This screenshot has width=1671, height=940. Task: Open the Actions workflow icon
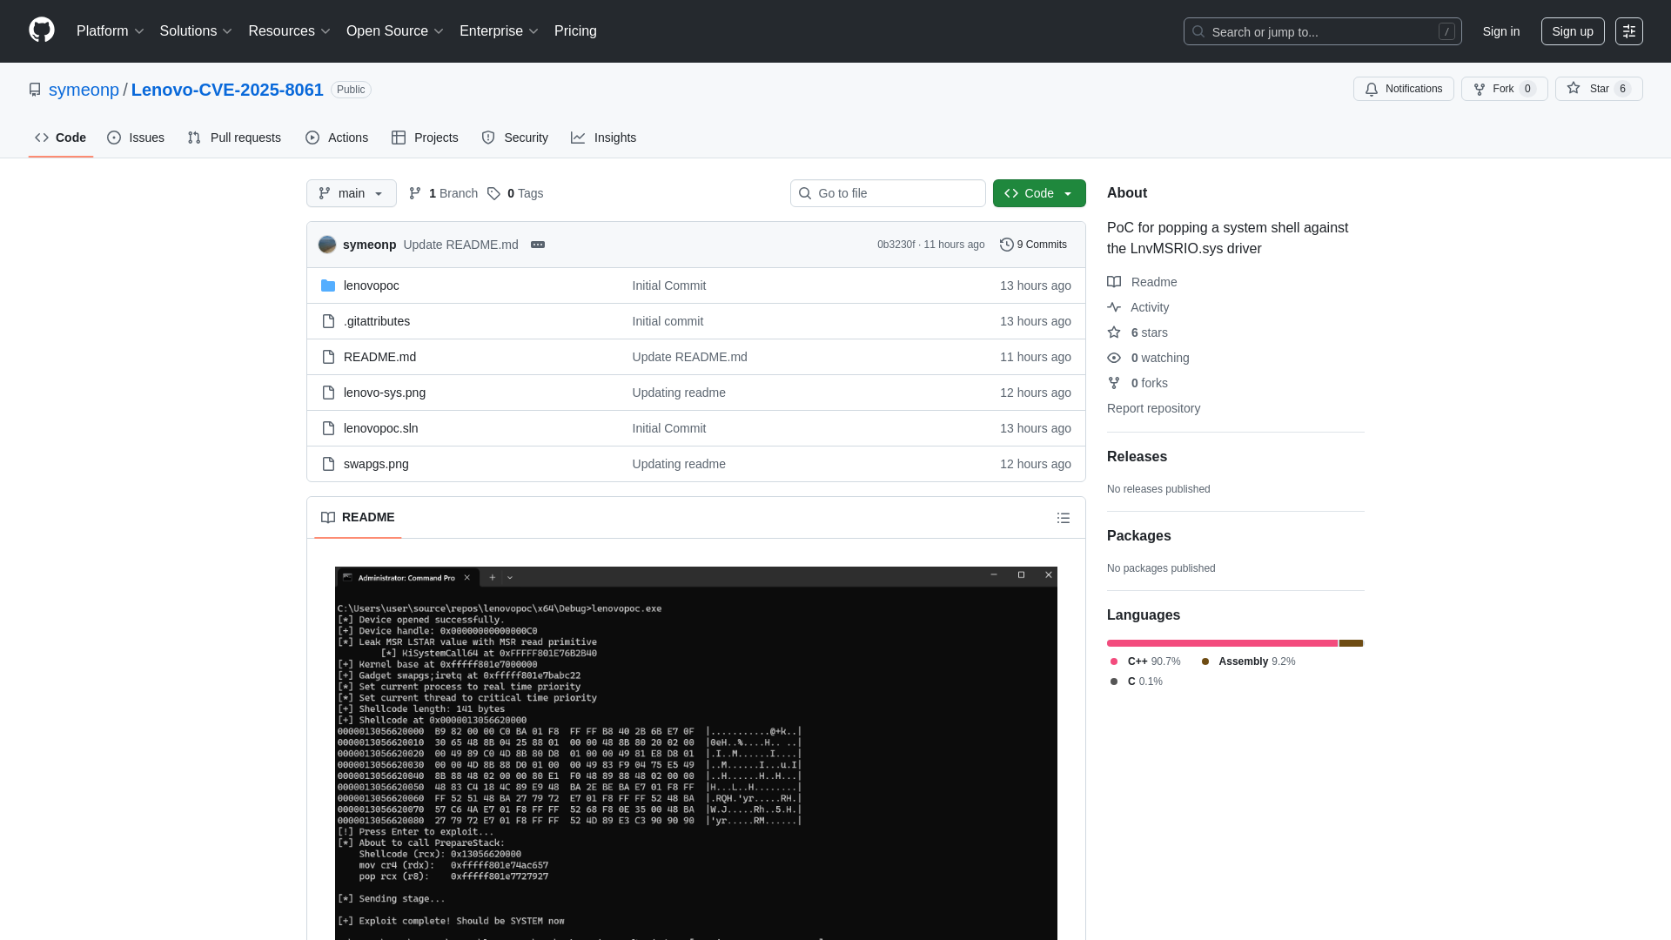click(x=312, y=138)
